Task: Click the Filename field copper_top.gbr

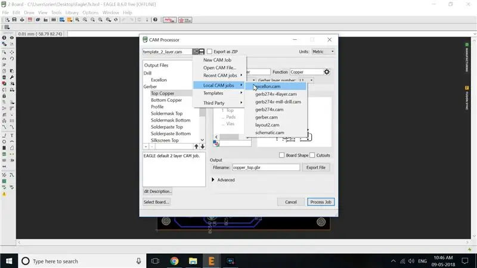Action: (x=266, y=167)
